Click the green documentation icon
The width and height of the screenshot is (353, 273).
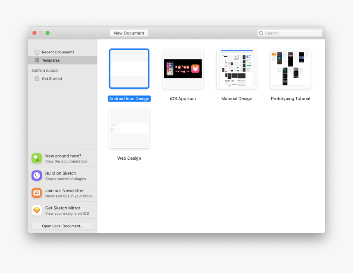pos(37,158)
